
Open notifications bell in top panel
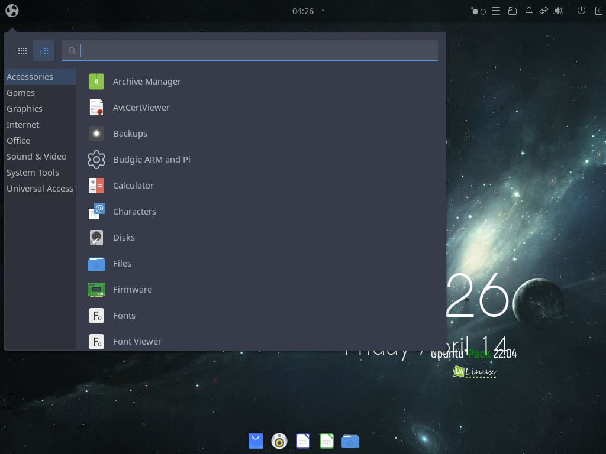coord(528,11)
